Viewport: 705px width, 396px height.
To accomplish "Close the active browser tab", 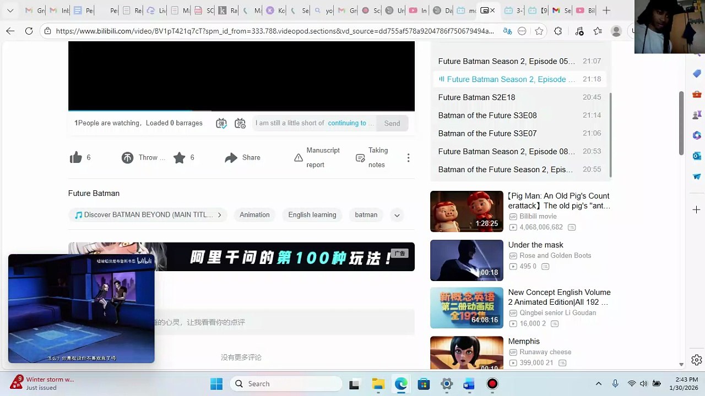I will [x=492, y=10].
